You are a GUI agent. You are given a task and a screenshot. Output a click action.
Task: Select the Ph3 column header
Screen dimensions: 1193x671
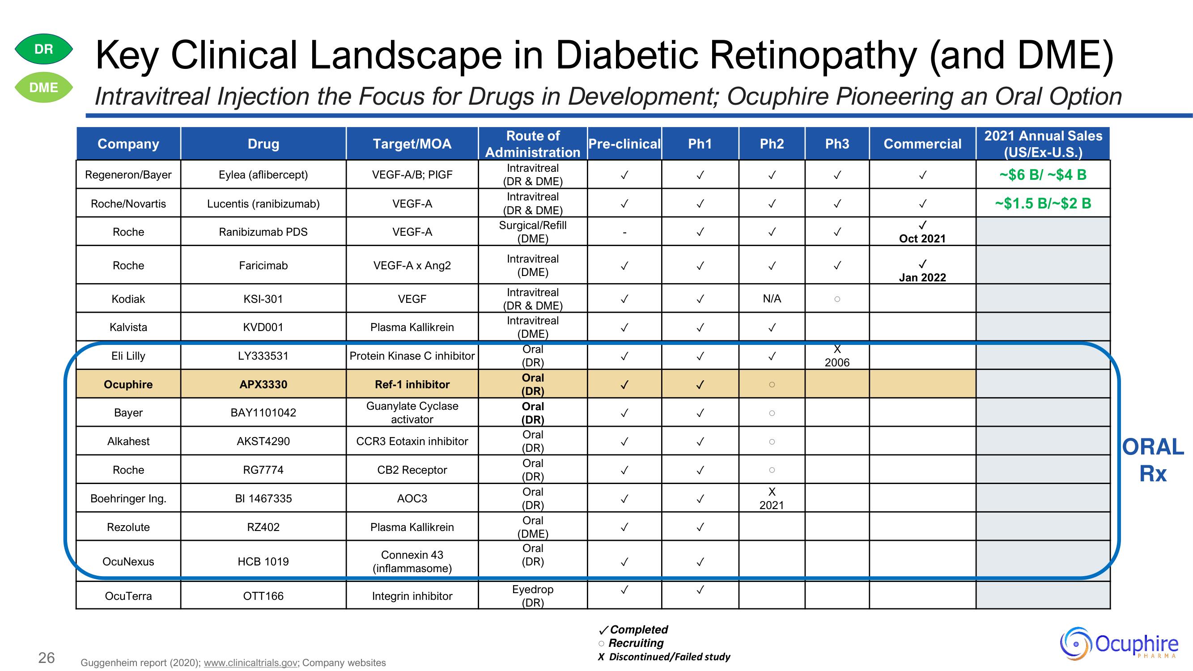837,144
